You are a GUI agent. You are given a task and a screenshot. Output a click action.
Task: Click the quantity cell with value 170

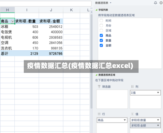[27, 48]
